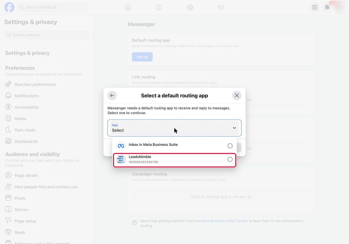Click the Page setup flag icon
The image size is (349, 244).
8,221
